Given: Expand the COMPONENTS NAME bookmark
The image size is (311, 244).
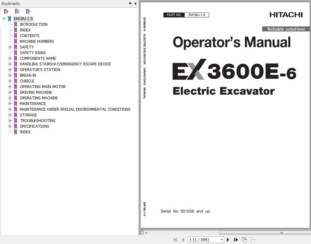Looking at the screenshot, I should point(10,58).
